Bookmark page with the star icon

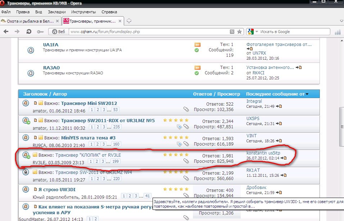(x=239, y=32)
